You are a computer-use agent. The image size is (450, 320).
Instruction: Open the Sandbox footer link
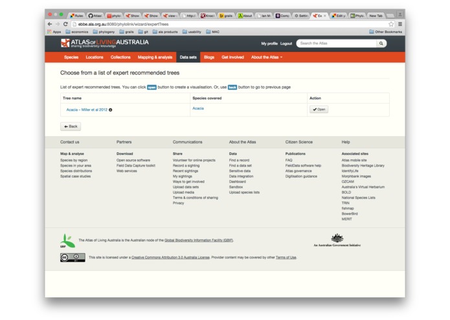(x=236, y=187)
